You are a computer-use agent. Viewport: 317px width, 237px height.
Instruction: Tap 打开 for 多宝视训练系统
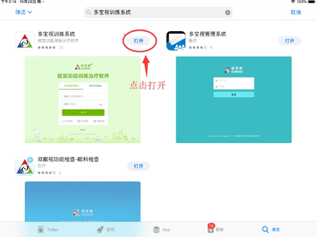(138, 41)
